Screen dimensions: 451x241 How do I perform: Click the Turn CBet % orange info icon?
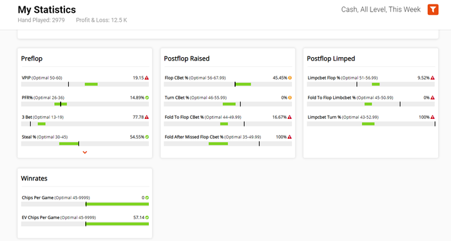[x=290, y=98]
